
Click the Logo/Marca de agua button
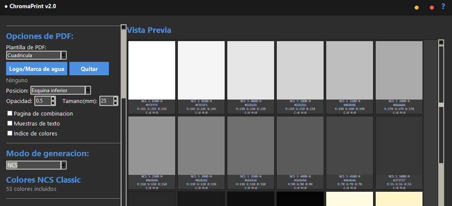coord(36,69)
